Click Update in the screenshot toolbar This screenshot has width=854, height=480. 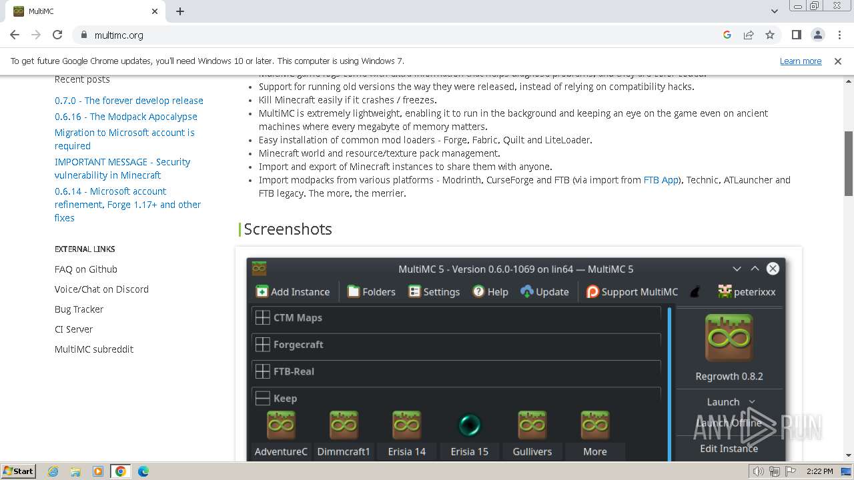(x=544, y=291)
